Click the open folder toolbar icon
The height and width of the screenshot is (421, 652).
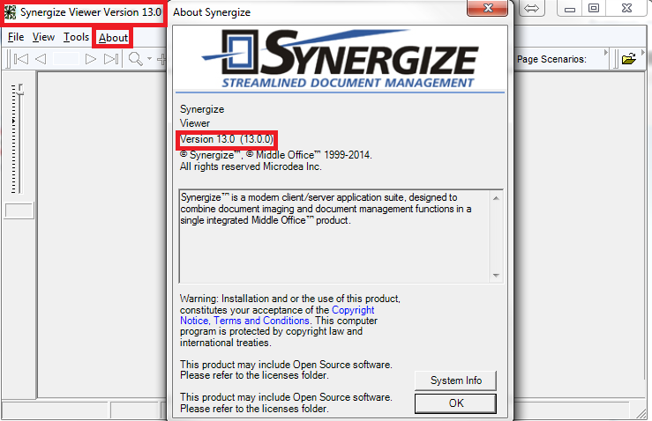[629, 59]
